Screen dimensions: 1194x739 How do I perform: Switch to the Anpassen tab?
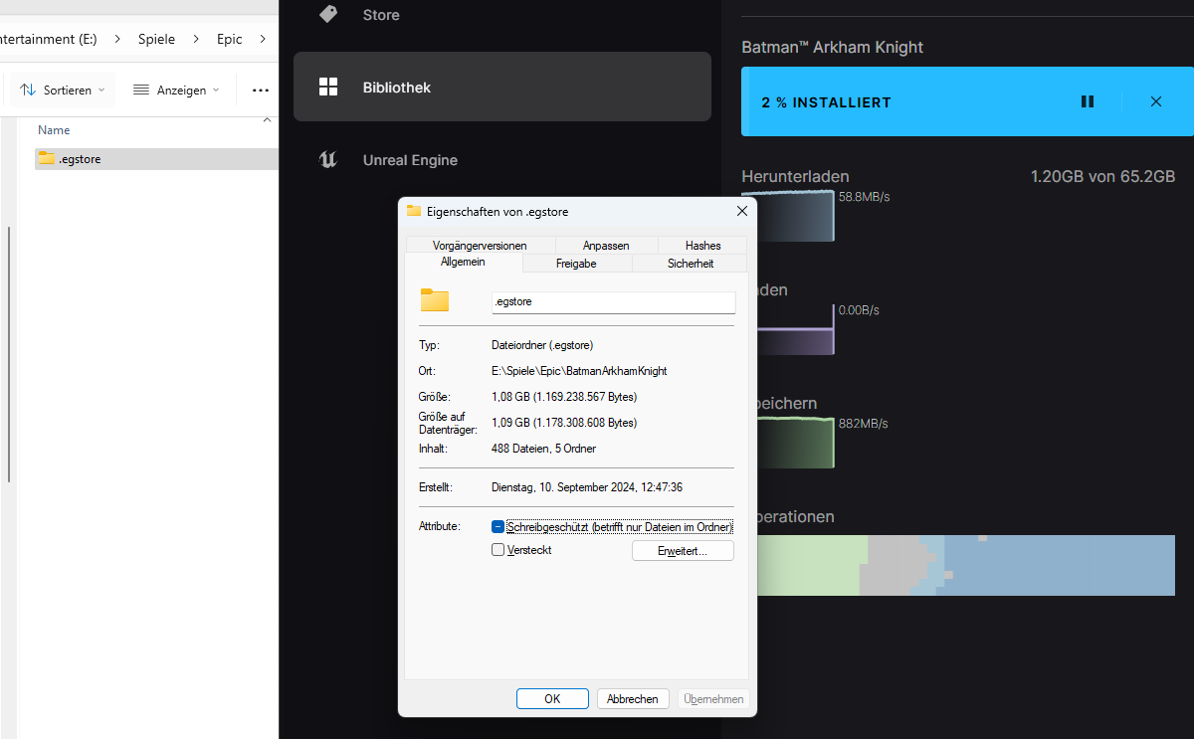(x=606, y=246)
